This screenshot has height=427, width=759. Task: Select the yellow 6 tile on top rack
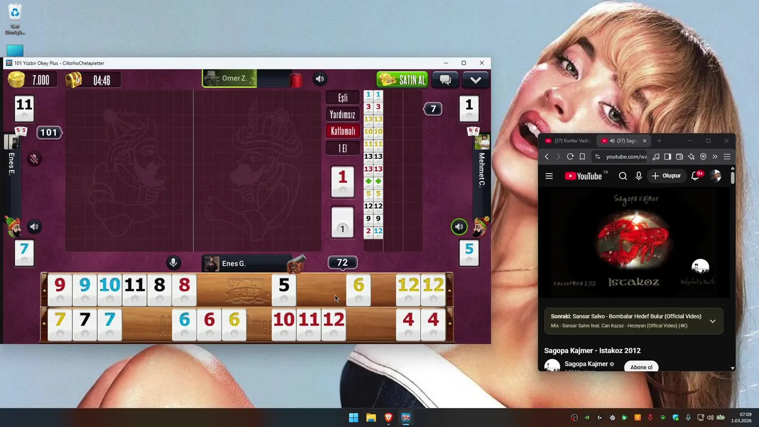pos(359,289)
